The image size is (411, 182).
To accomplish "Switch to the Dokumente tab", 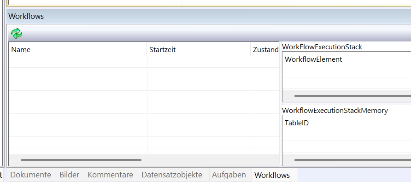I will pyautogui.click(x=31, y=175).
